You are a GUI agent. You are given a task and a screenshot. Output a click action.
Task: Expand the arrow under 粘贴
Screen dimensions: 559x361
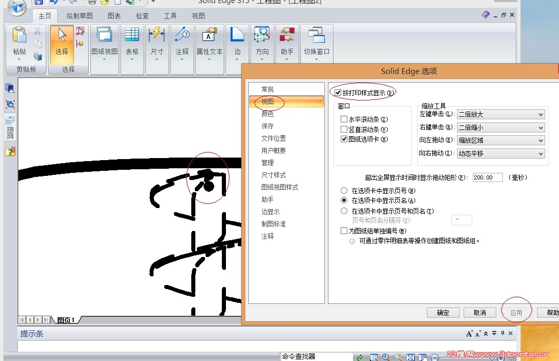[x=19, y=59]
